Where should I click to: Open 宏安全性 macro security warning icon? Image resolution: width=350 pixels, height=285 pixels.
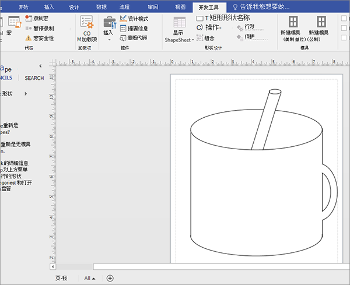[x=29, y=38]
